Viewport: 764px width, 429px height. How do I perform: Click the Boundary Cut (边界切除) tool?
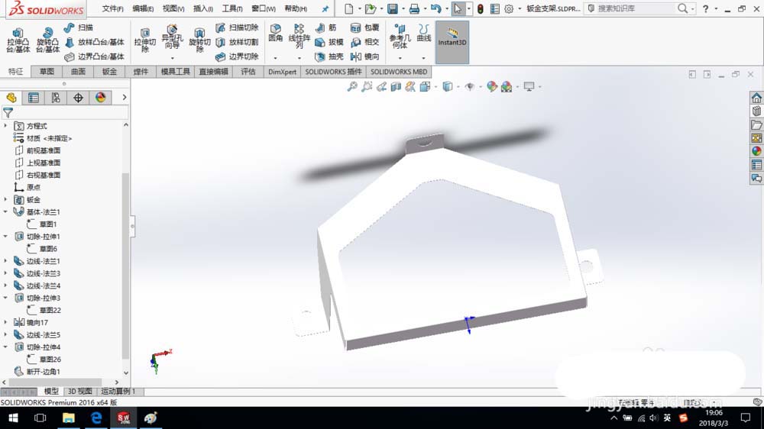click(x=237, y=56)
